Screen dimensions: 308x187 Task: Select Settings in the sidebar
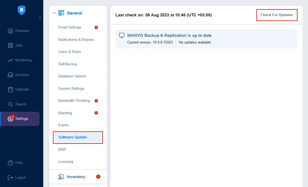coord(20,119)
